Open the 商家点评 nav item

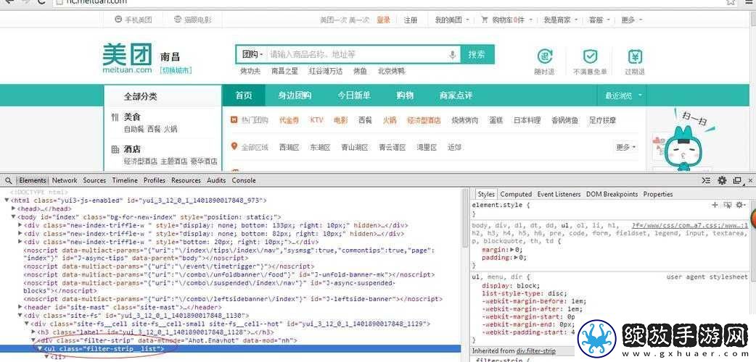pyautogui.click(x=456, y=96)
